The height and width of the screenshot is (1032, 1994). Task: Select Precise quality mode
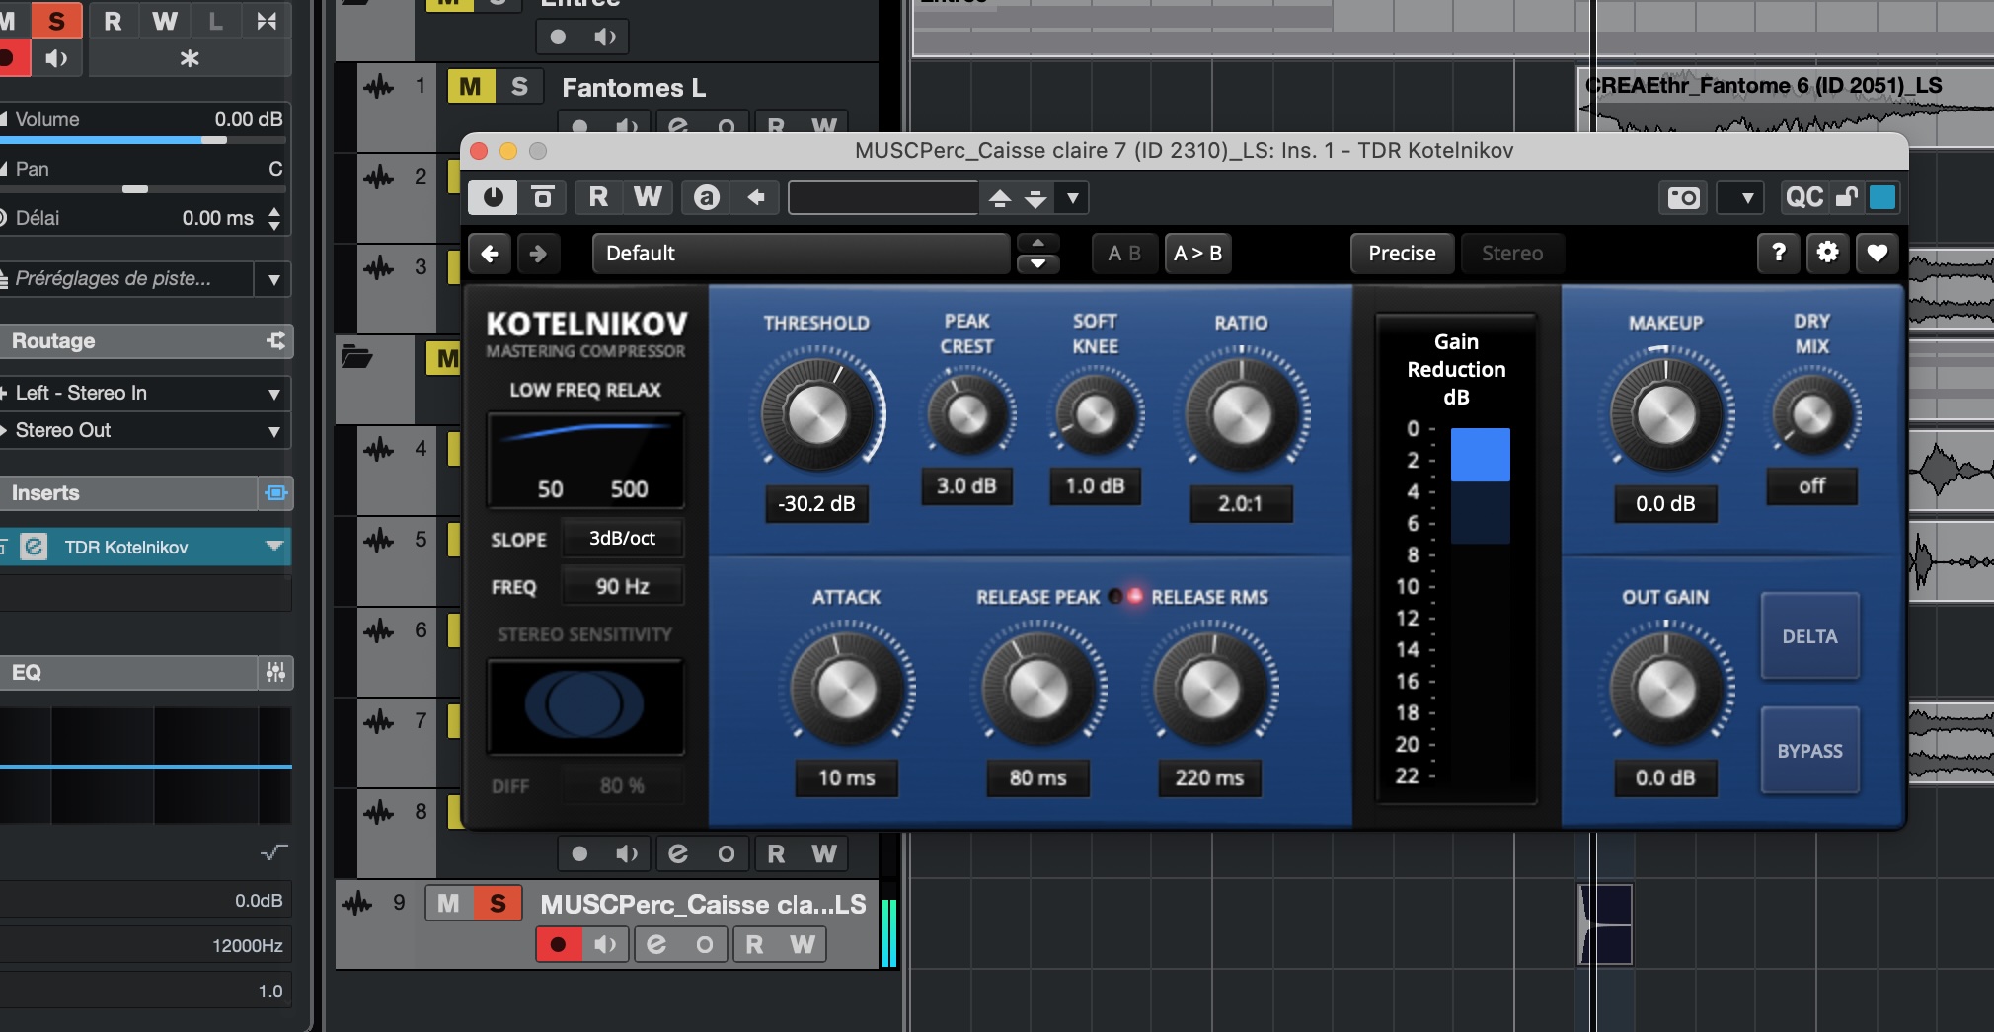click(x=1402, y=254)
